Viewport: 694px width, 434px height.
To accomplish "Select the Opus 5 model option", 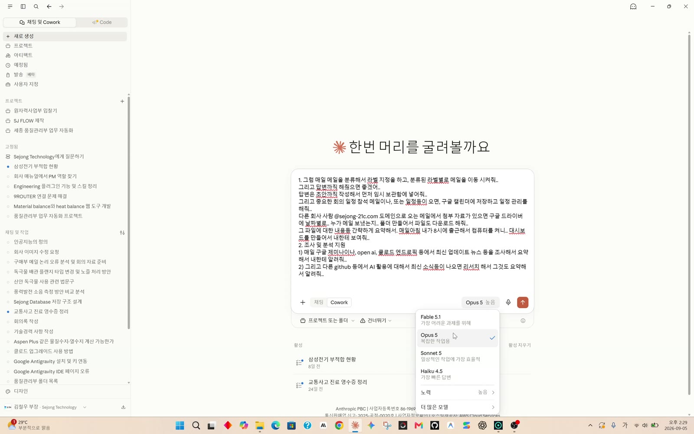I will 458,338.
